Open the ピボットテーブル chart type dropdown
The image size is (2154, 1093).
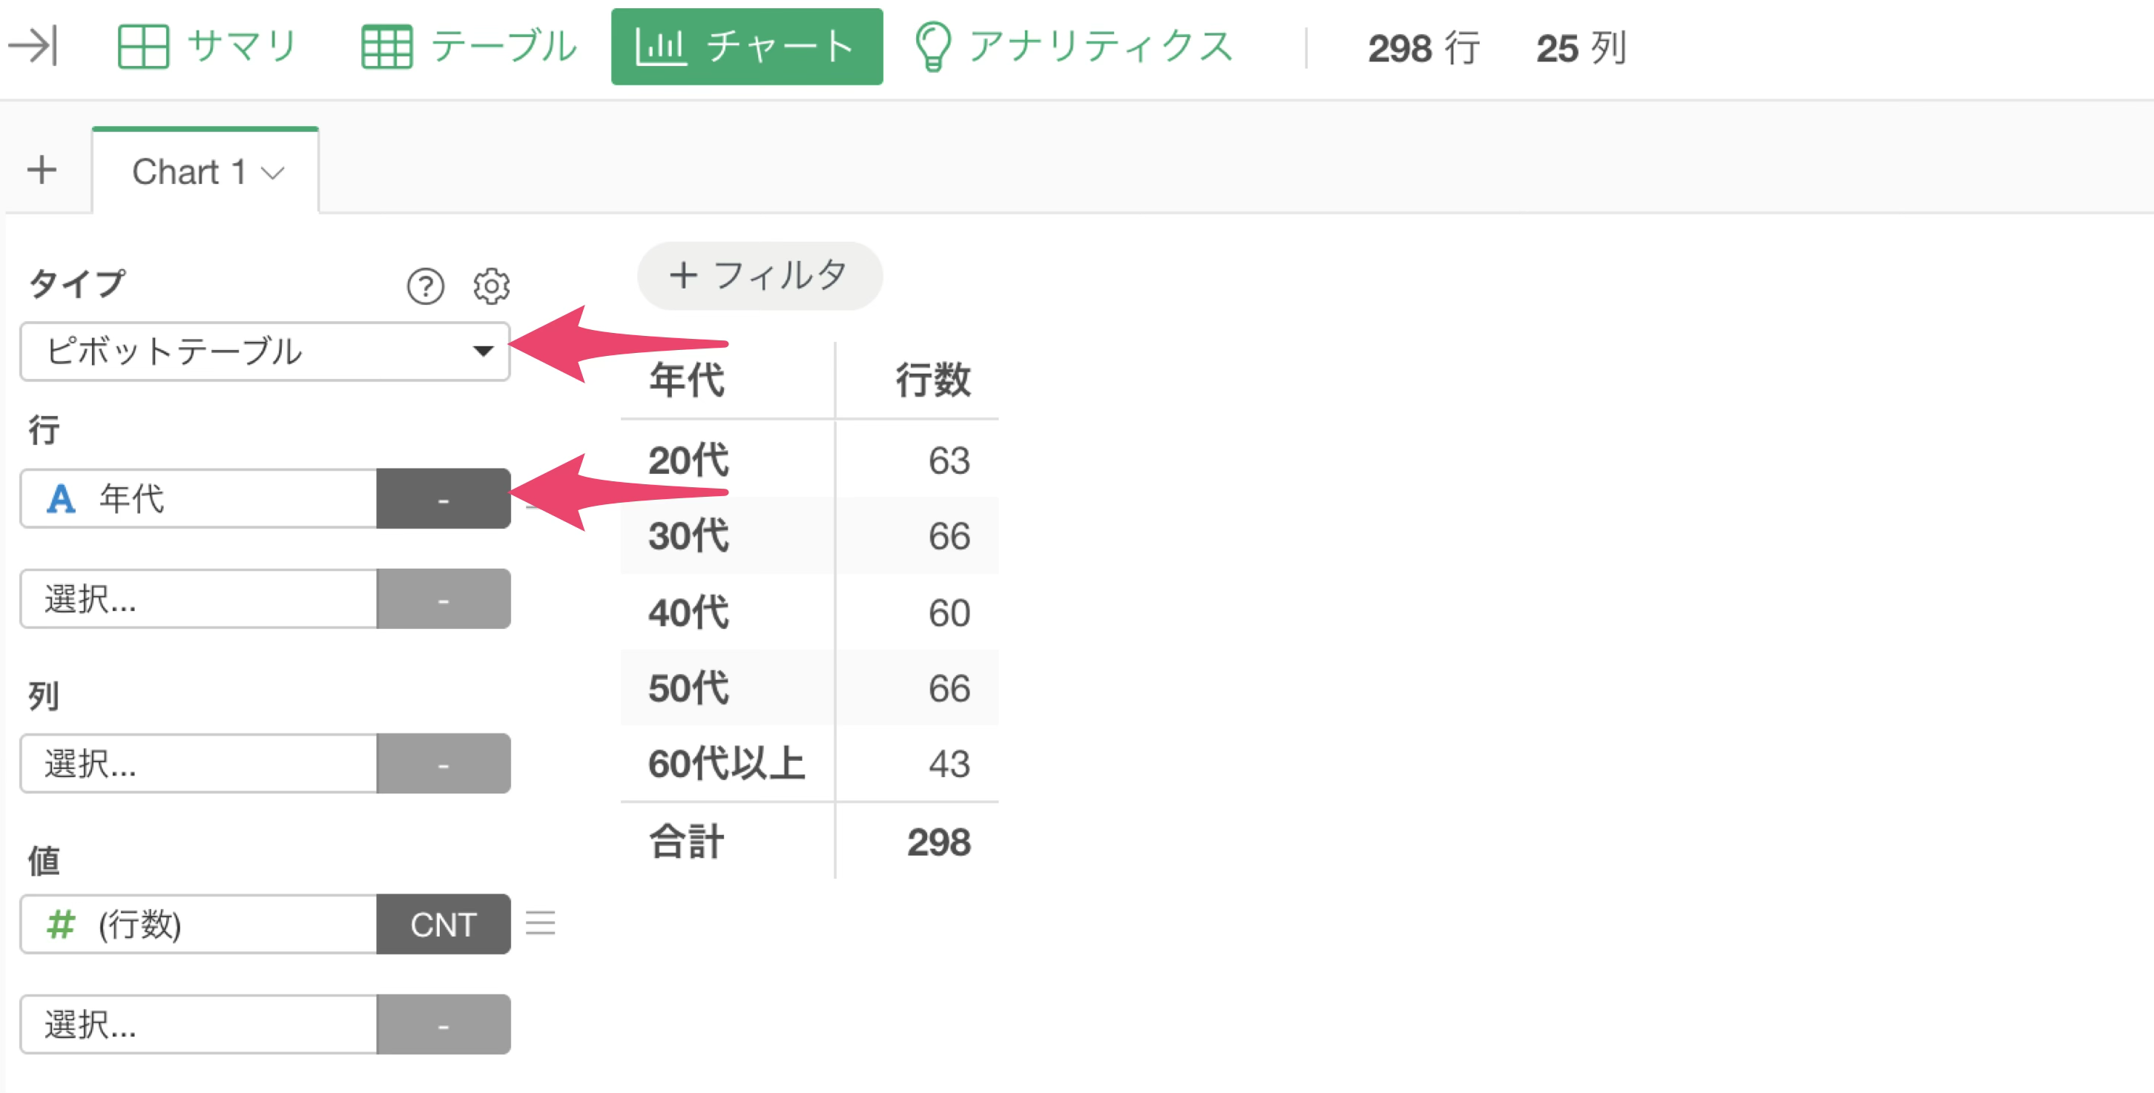pos(265,351)
